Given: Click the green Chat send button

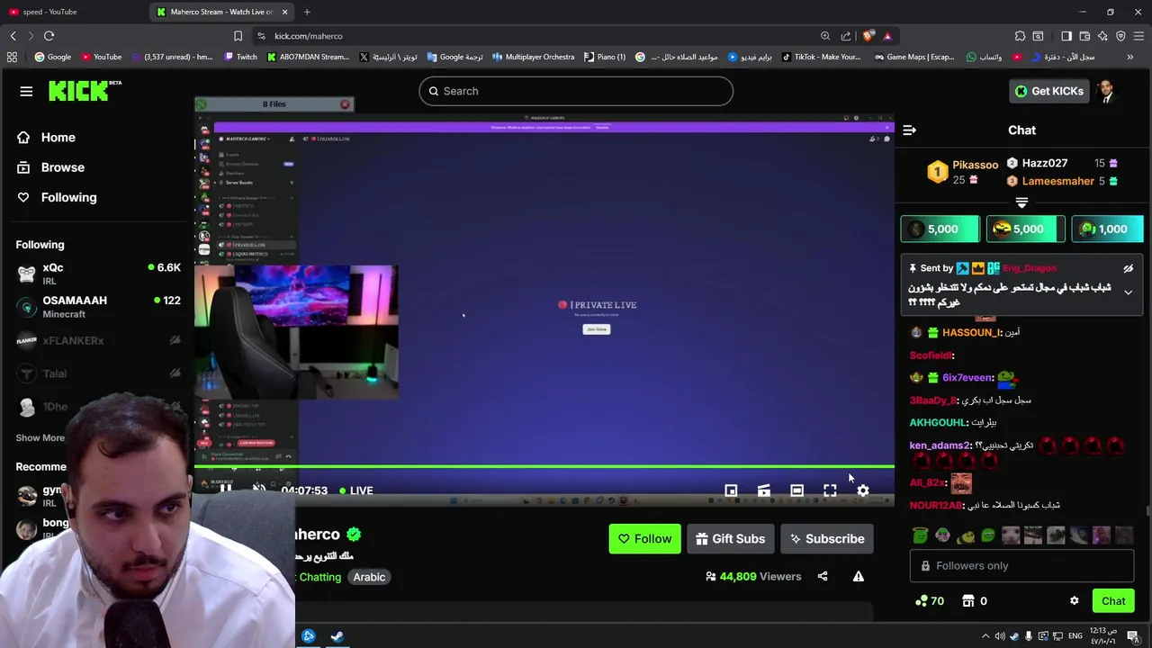Looking at the screenshot, I should (x=1113, y=601).
